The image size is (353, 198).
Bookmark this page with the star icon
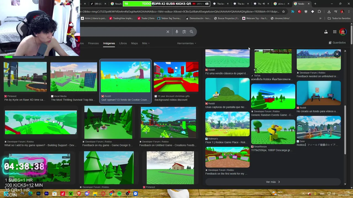click(x=283, y=12)
